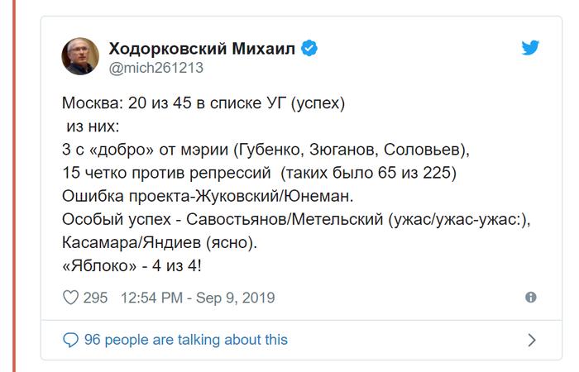Click the Twitter bird logo

530,48
